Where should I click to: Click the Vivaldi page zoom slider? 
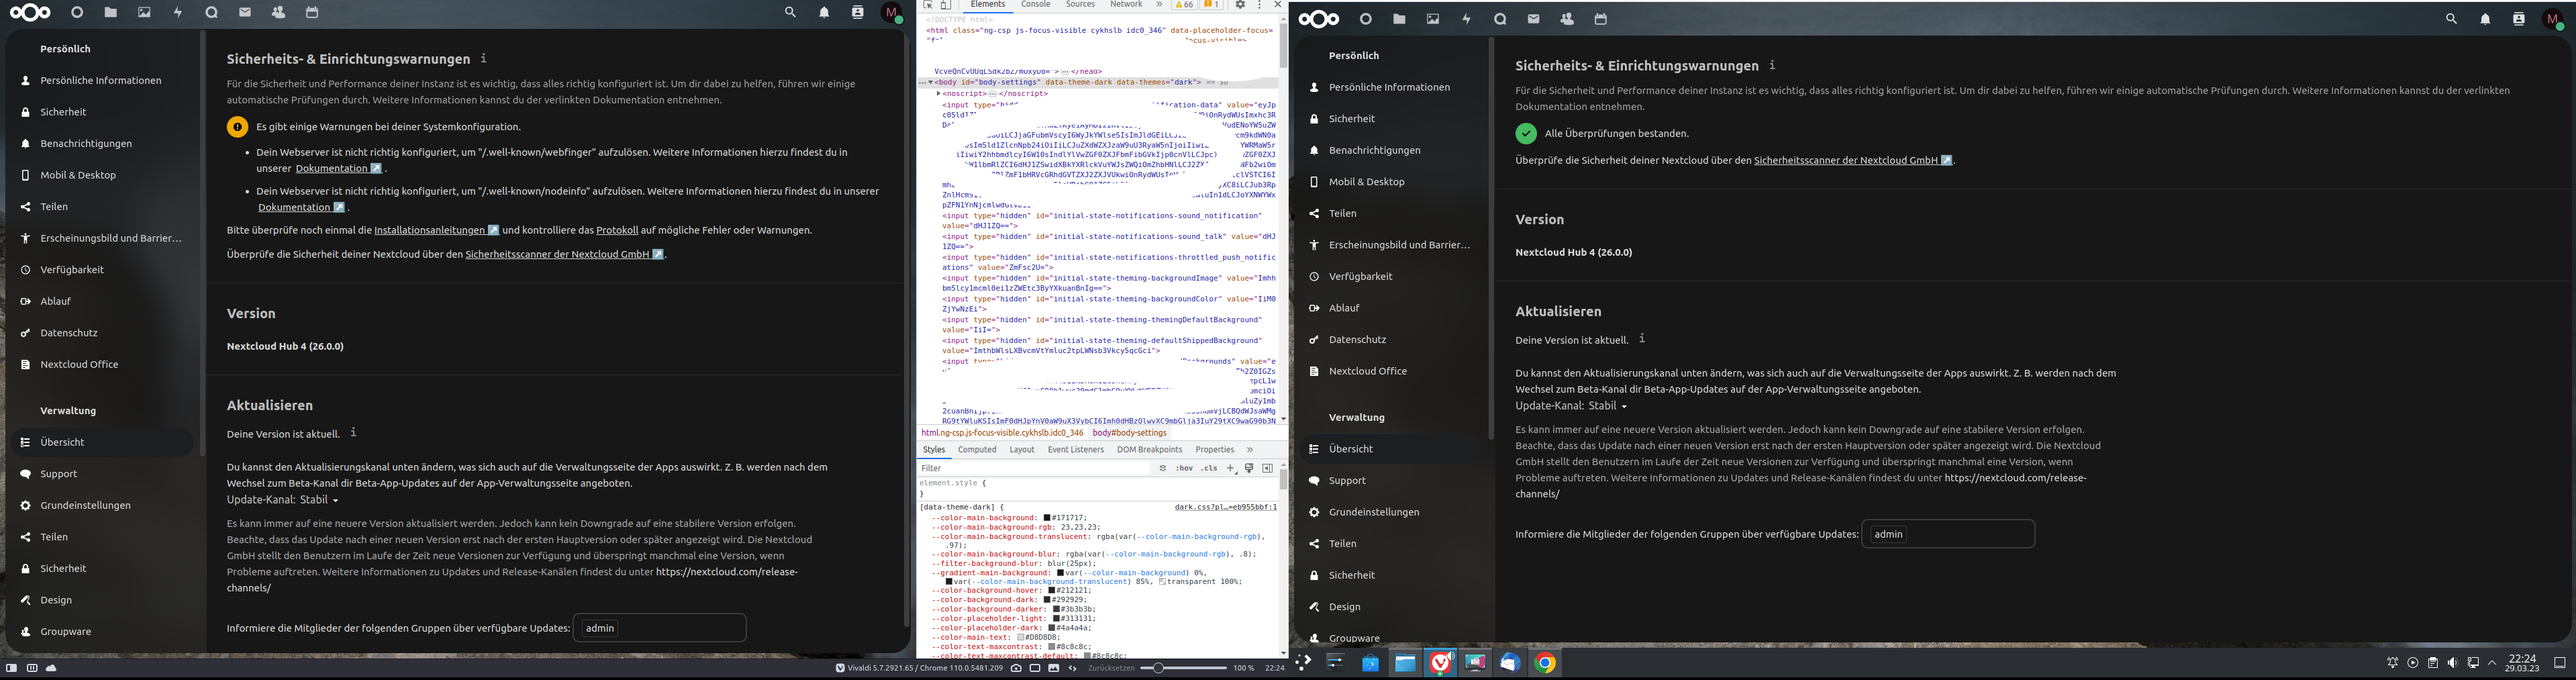(1184, 668)
